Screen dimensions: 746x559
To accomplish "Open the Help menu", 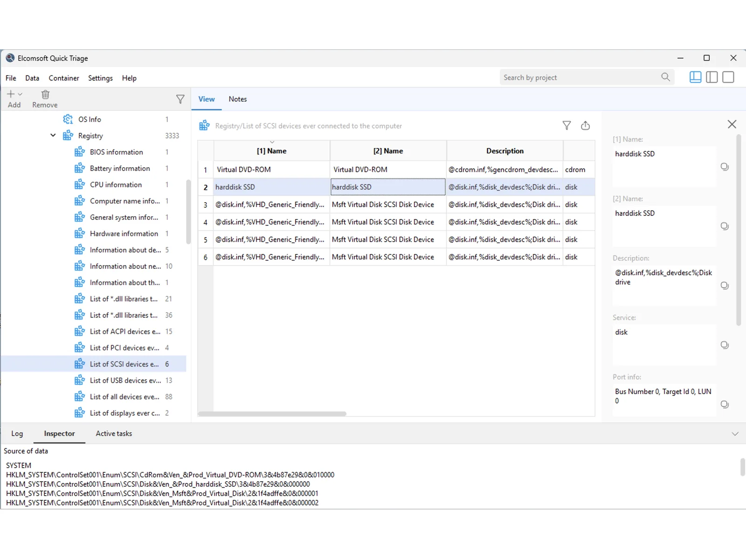I will pos(129,78).
